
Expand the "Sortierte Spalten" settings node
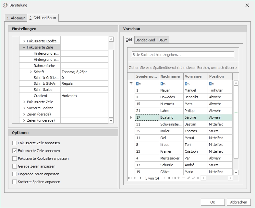24,108
